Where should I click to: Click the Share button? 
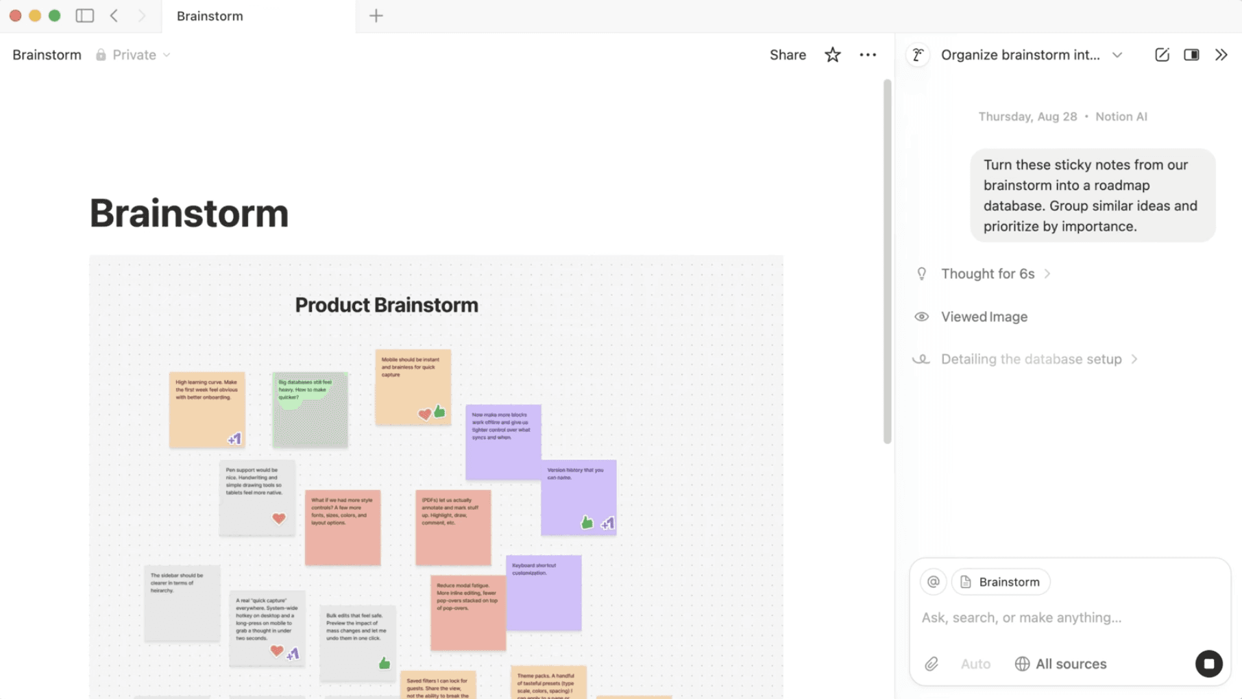(787, 54)
